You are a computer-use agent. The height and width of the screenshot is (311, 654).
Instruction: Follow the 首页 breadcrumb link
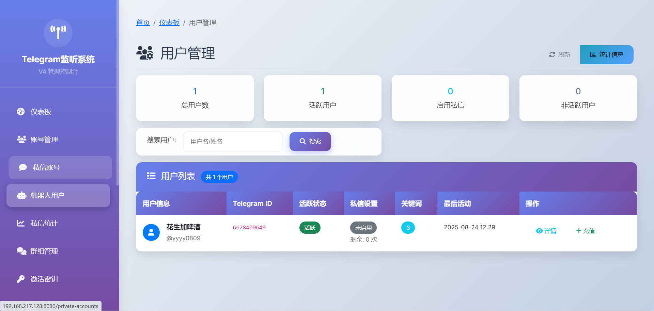click(x=143, y=22)
